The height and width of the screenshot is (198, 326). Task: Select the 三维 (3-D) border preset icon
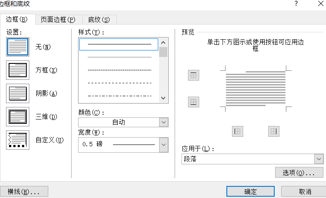coord(18,116)
